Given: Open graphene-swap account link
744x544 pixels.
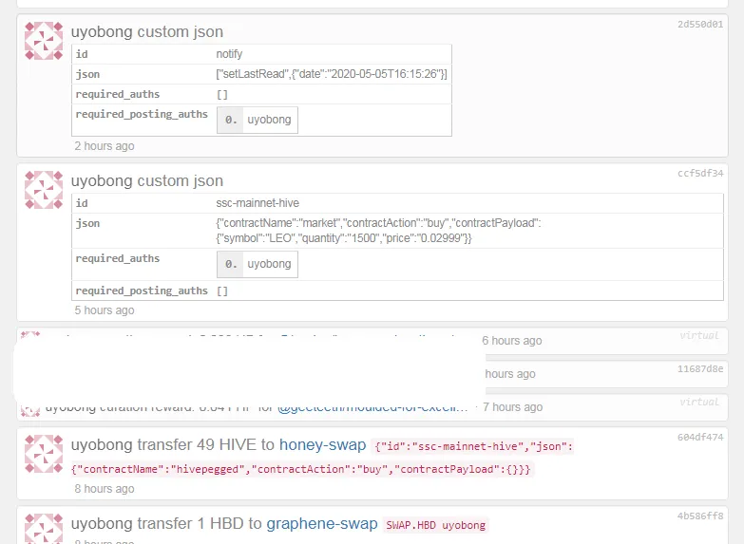Looking at the screenshot, I should click(322, 524).
